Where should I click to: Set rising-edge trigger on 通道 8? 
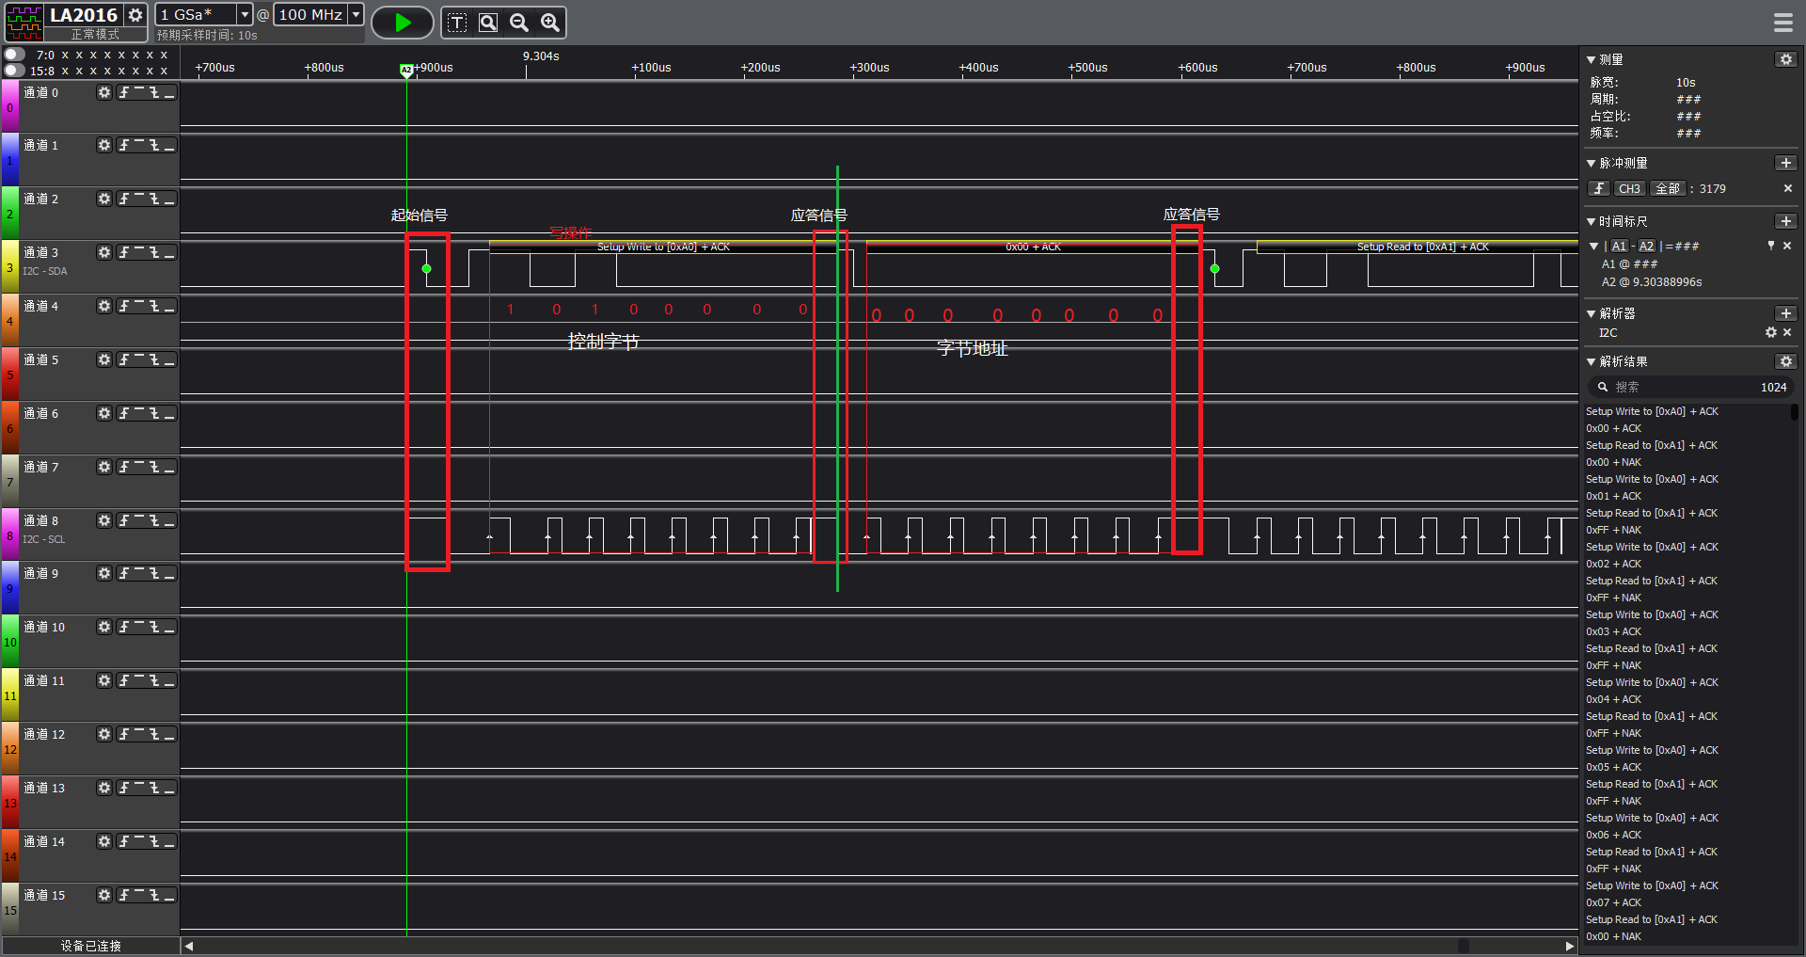[124, 520]
